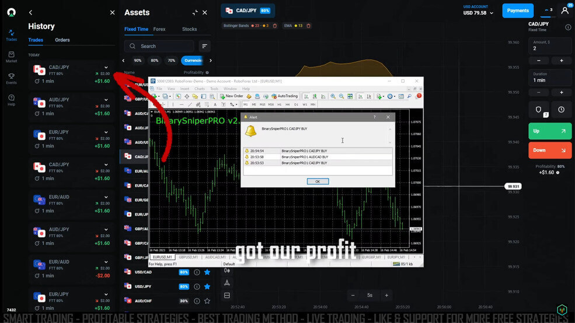575x323 pixels.
Task: Open AUD/CHF asset info icon
Action: pyautogui.click(x=197, y=301)
